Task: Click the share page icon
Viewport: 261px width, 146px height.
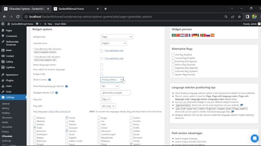Action: 232,17
